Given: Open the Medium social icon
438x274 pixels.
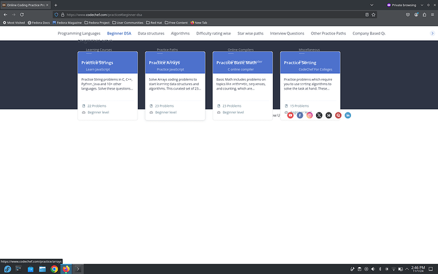Looking at the screenshot, I should pyautogui.click(x=329, y=115).
